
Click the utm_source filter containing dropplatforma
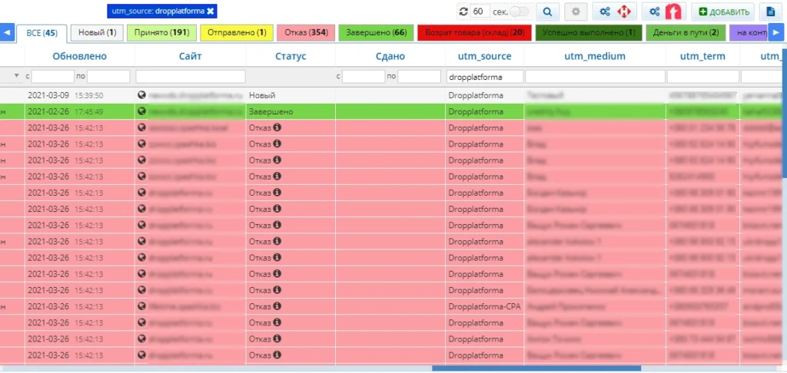click(x=485, y=77)
